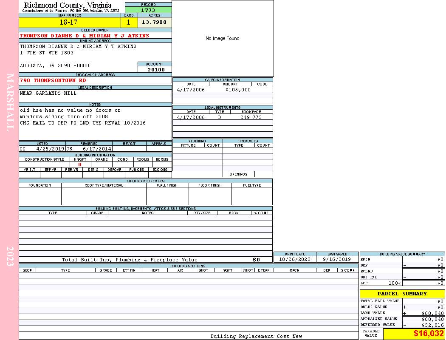
Task: Click the deeded owner name in red
Action: 85,36
